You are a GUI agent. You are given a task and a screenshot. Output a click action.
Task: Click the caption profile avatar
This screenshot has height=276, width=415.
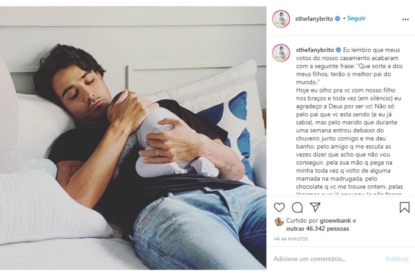click(281, 52)
